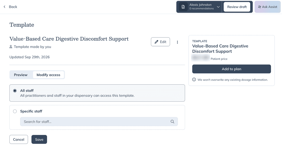Click the info icon near dosage notice
Viewport: 282px width, 147px height.
(194, 79)
